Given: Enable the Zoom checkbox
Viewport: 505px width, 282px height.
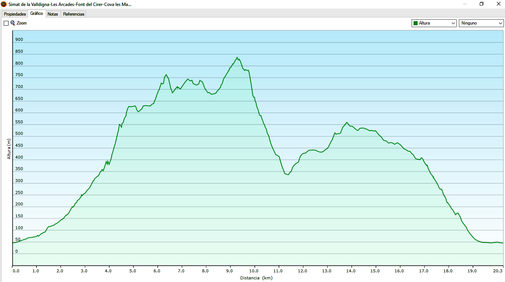Looking at the screenshot, I should 6,23.
